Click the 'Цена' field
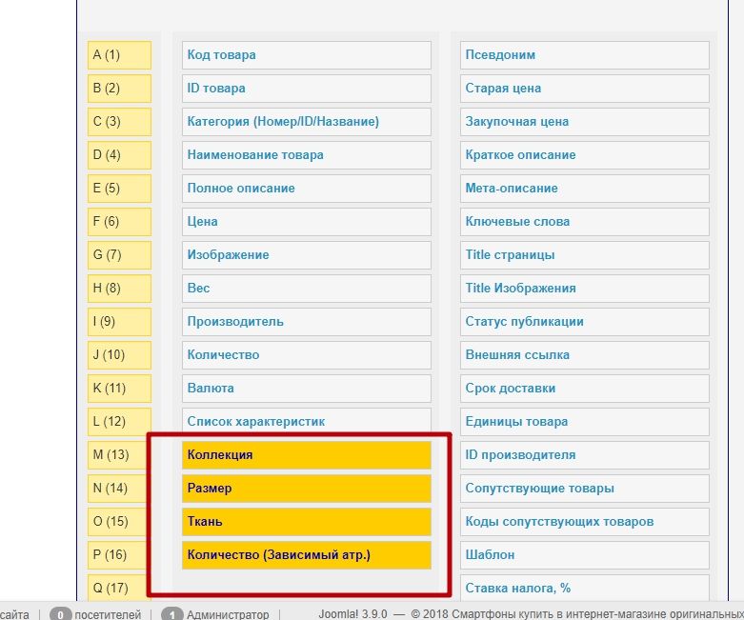The image size is (744, 620). (x=307, y=222)
